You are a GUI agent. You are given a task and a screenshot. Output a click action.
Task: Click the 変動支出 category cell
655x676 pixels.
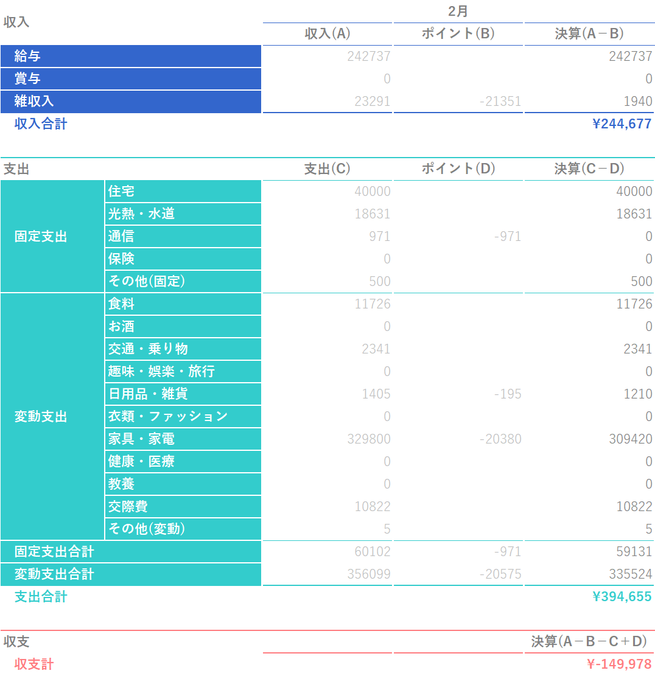coord(41,417)
